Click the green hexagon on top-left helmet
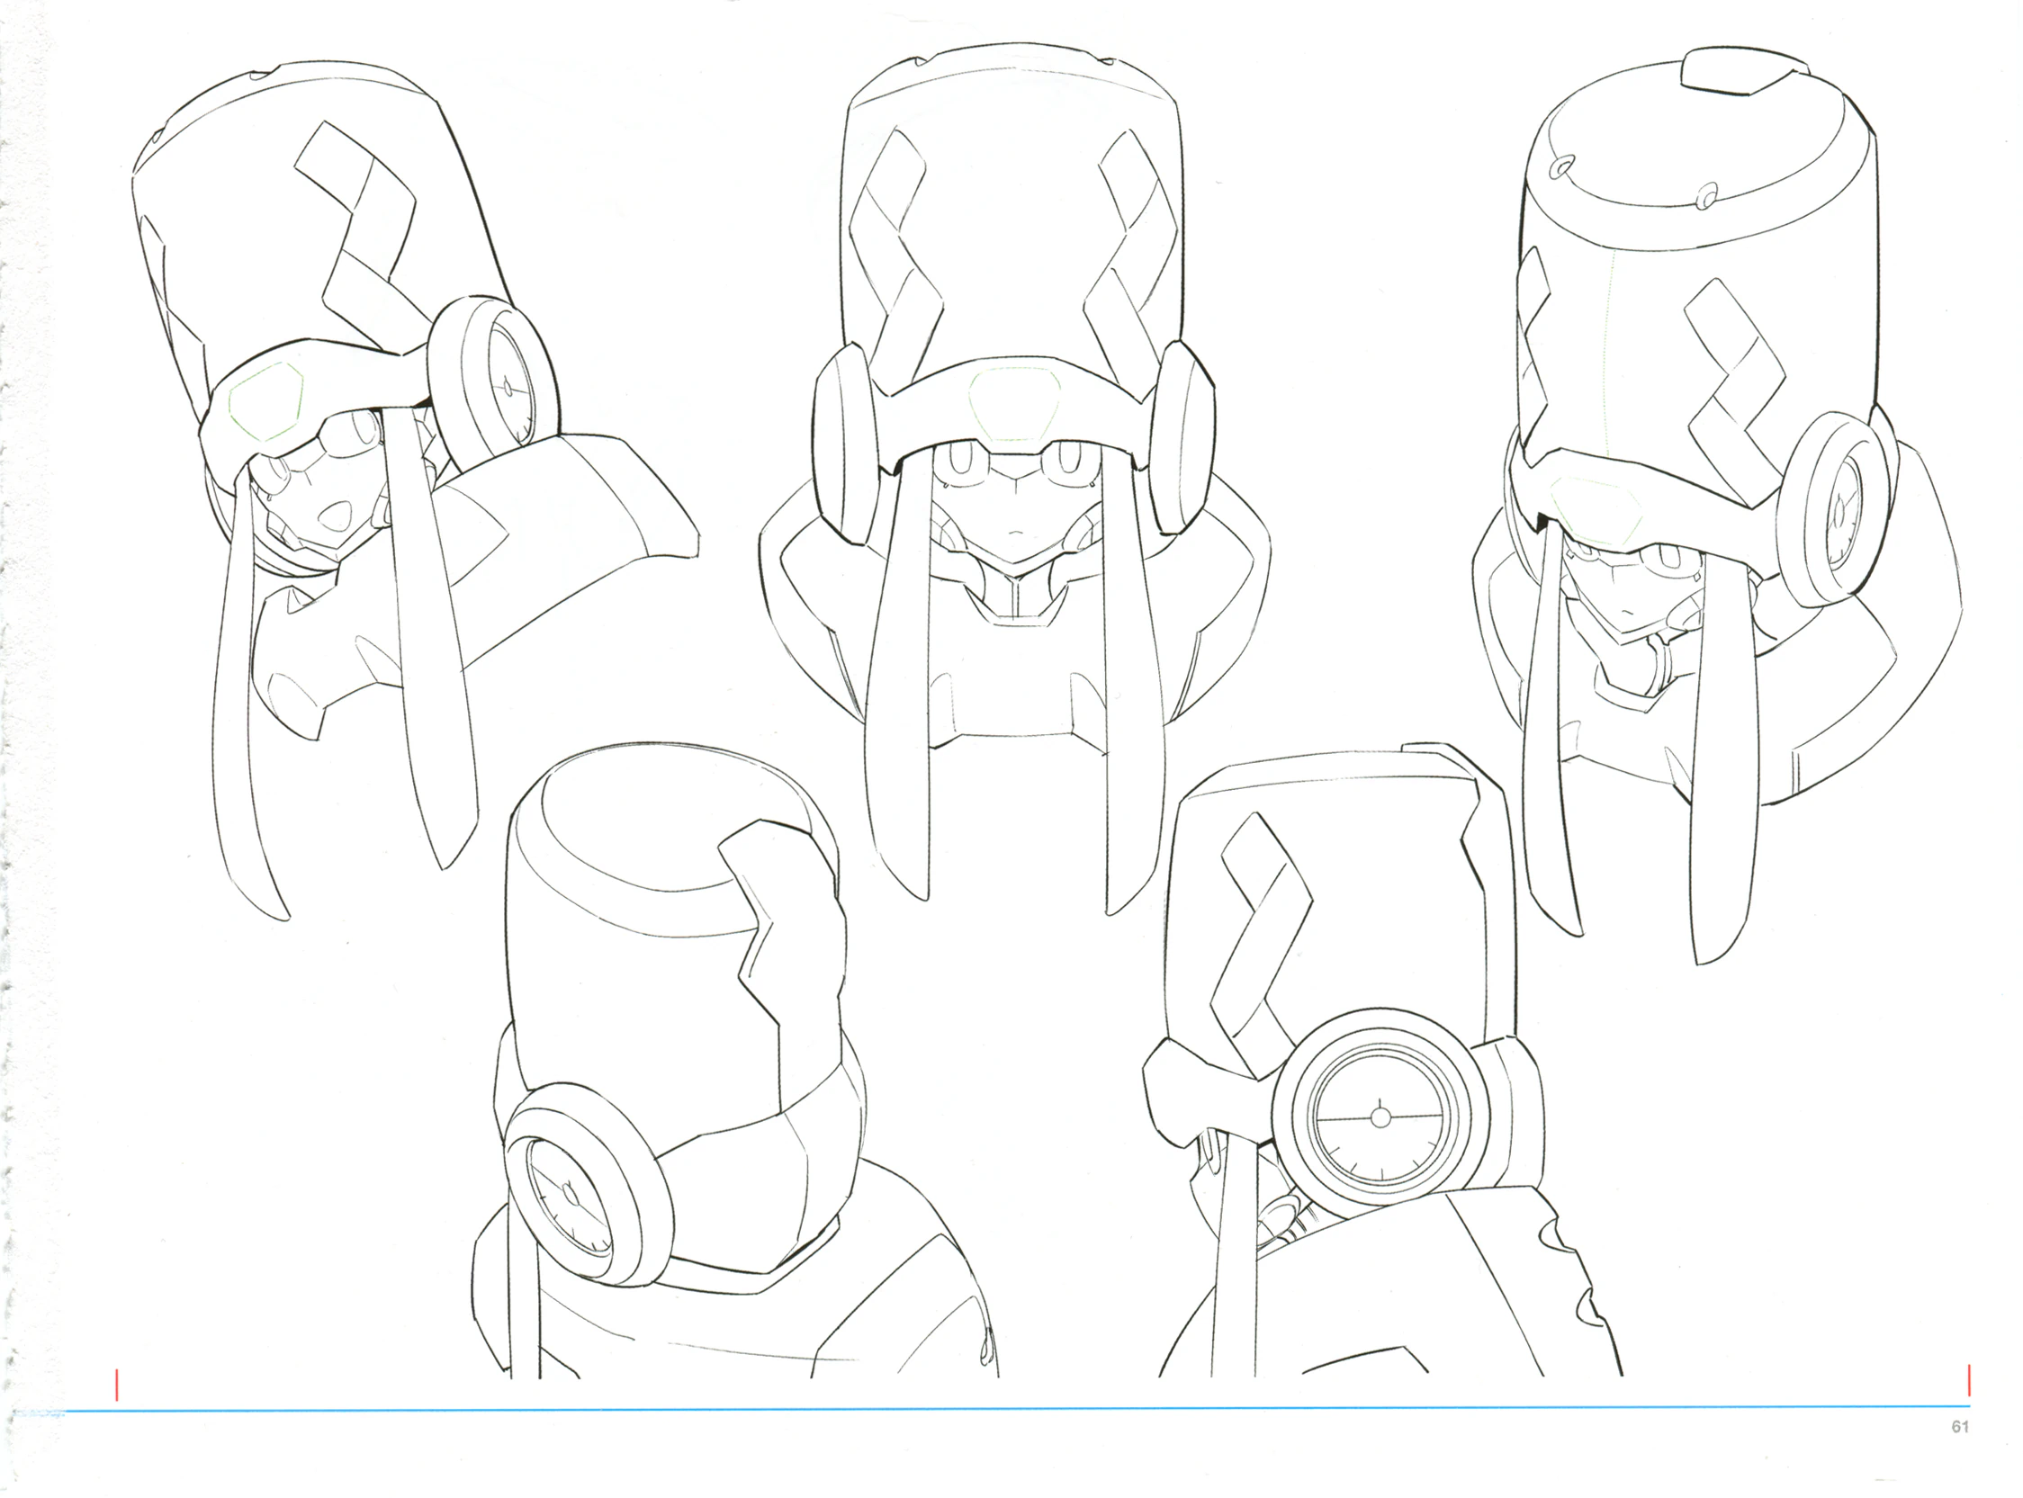The width and height of the screenshot is (2023, 1498). pos(265,400)
